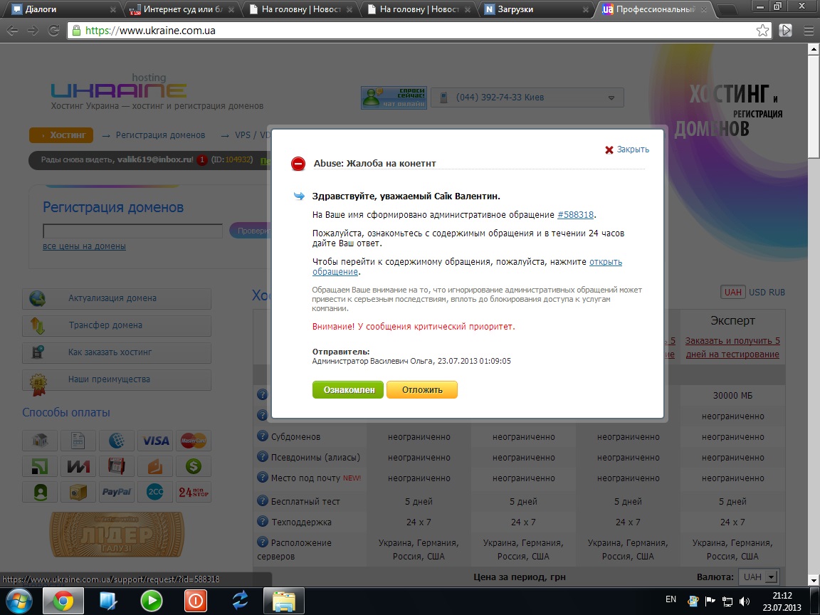
Task: Click the 2CO payment icon
Action: pyautogui.click(x=155, y=492)
